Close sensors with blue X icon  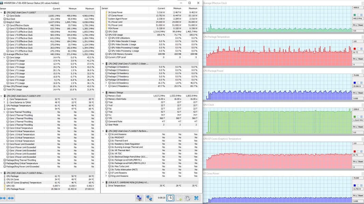[x=196, y=198]
